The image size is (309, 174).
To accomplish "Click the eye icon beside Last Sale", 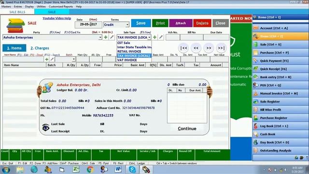I will [46, 128].
